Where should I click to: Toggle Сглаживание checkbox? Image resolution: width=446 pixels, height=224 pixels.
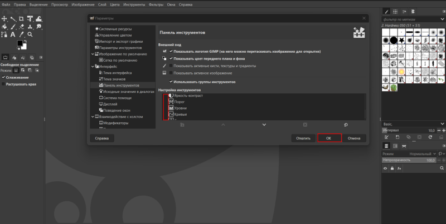3,77
